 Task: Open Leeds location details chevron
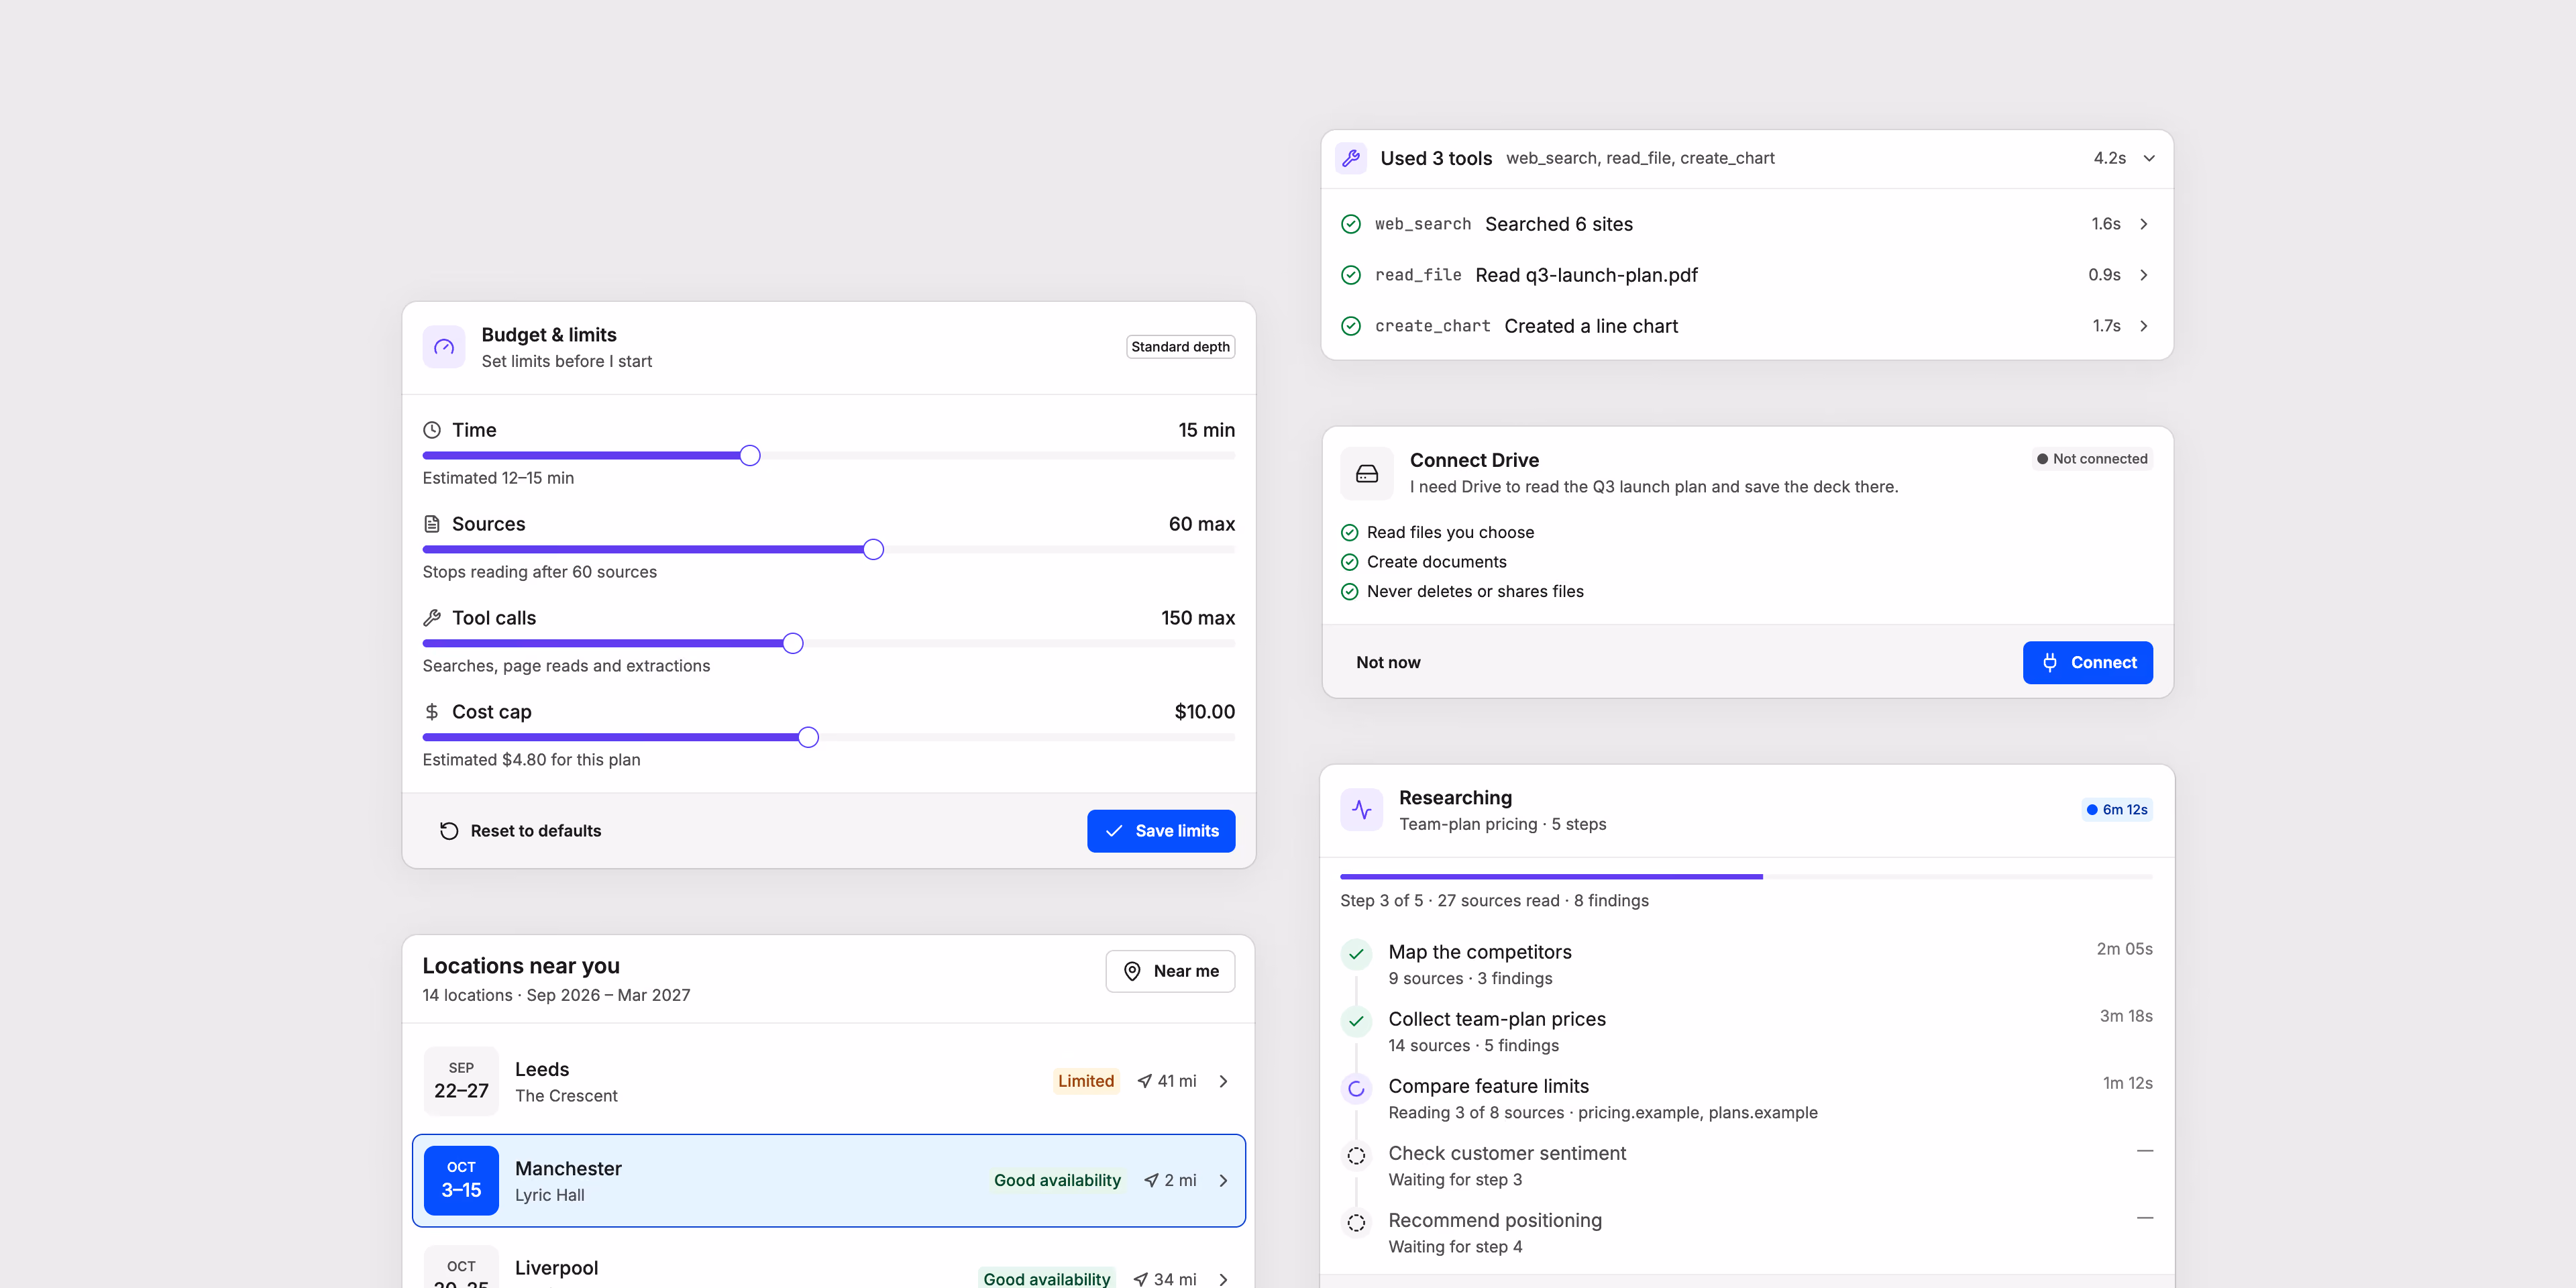tap(1224, 1081)
